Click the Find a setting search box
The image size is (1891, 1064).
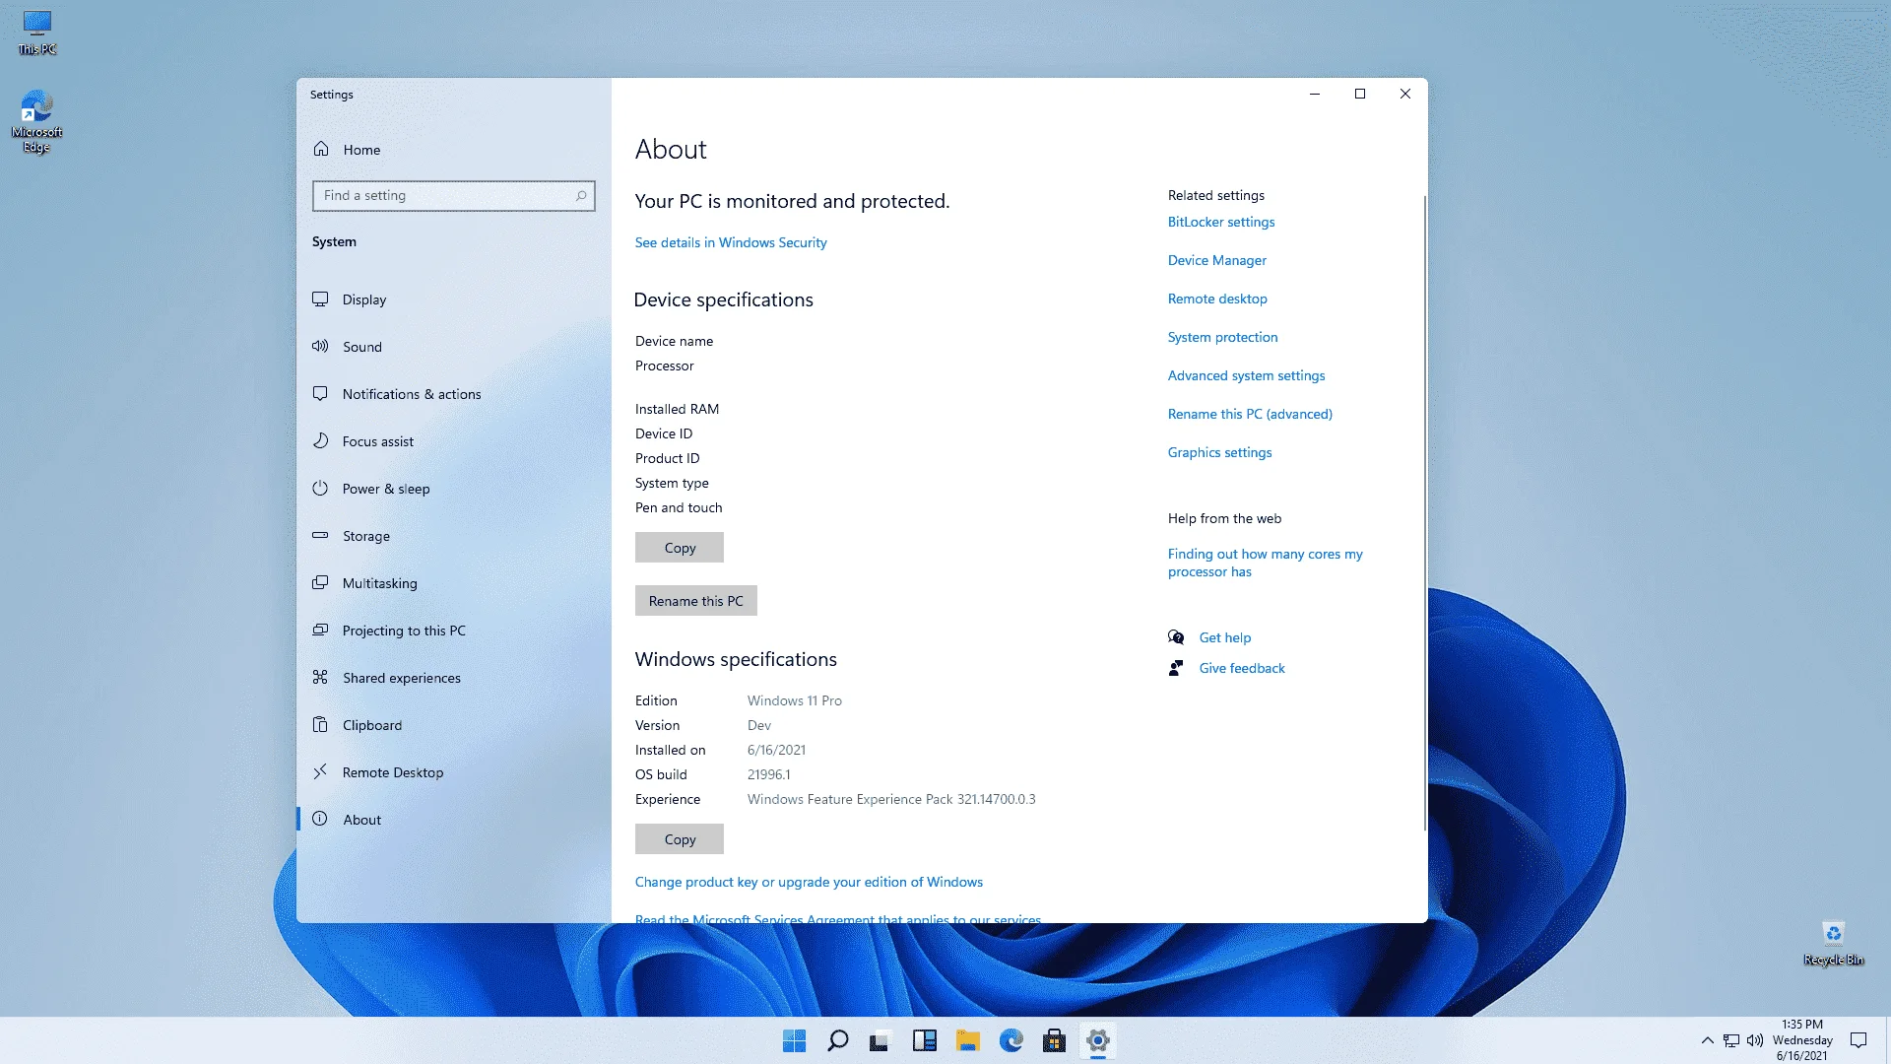tap(454, 196)
